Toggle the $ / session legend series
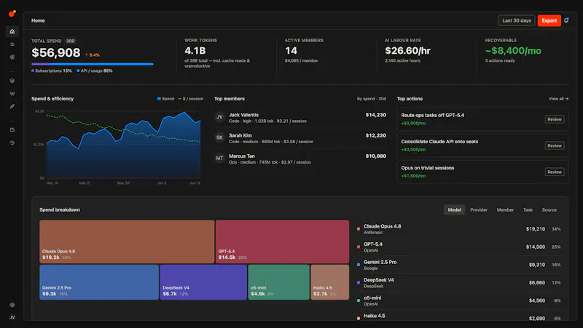Viewport: 583px width, 328px height. coord(191,99)
